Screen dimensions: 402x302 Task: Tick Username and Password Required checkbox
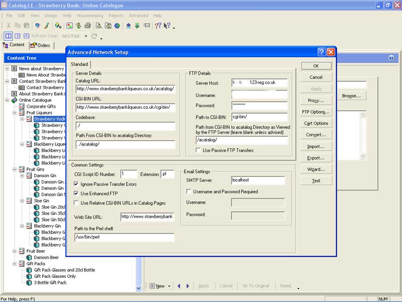188,192
